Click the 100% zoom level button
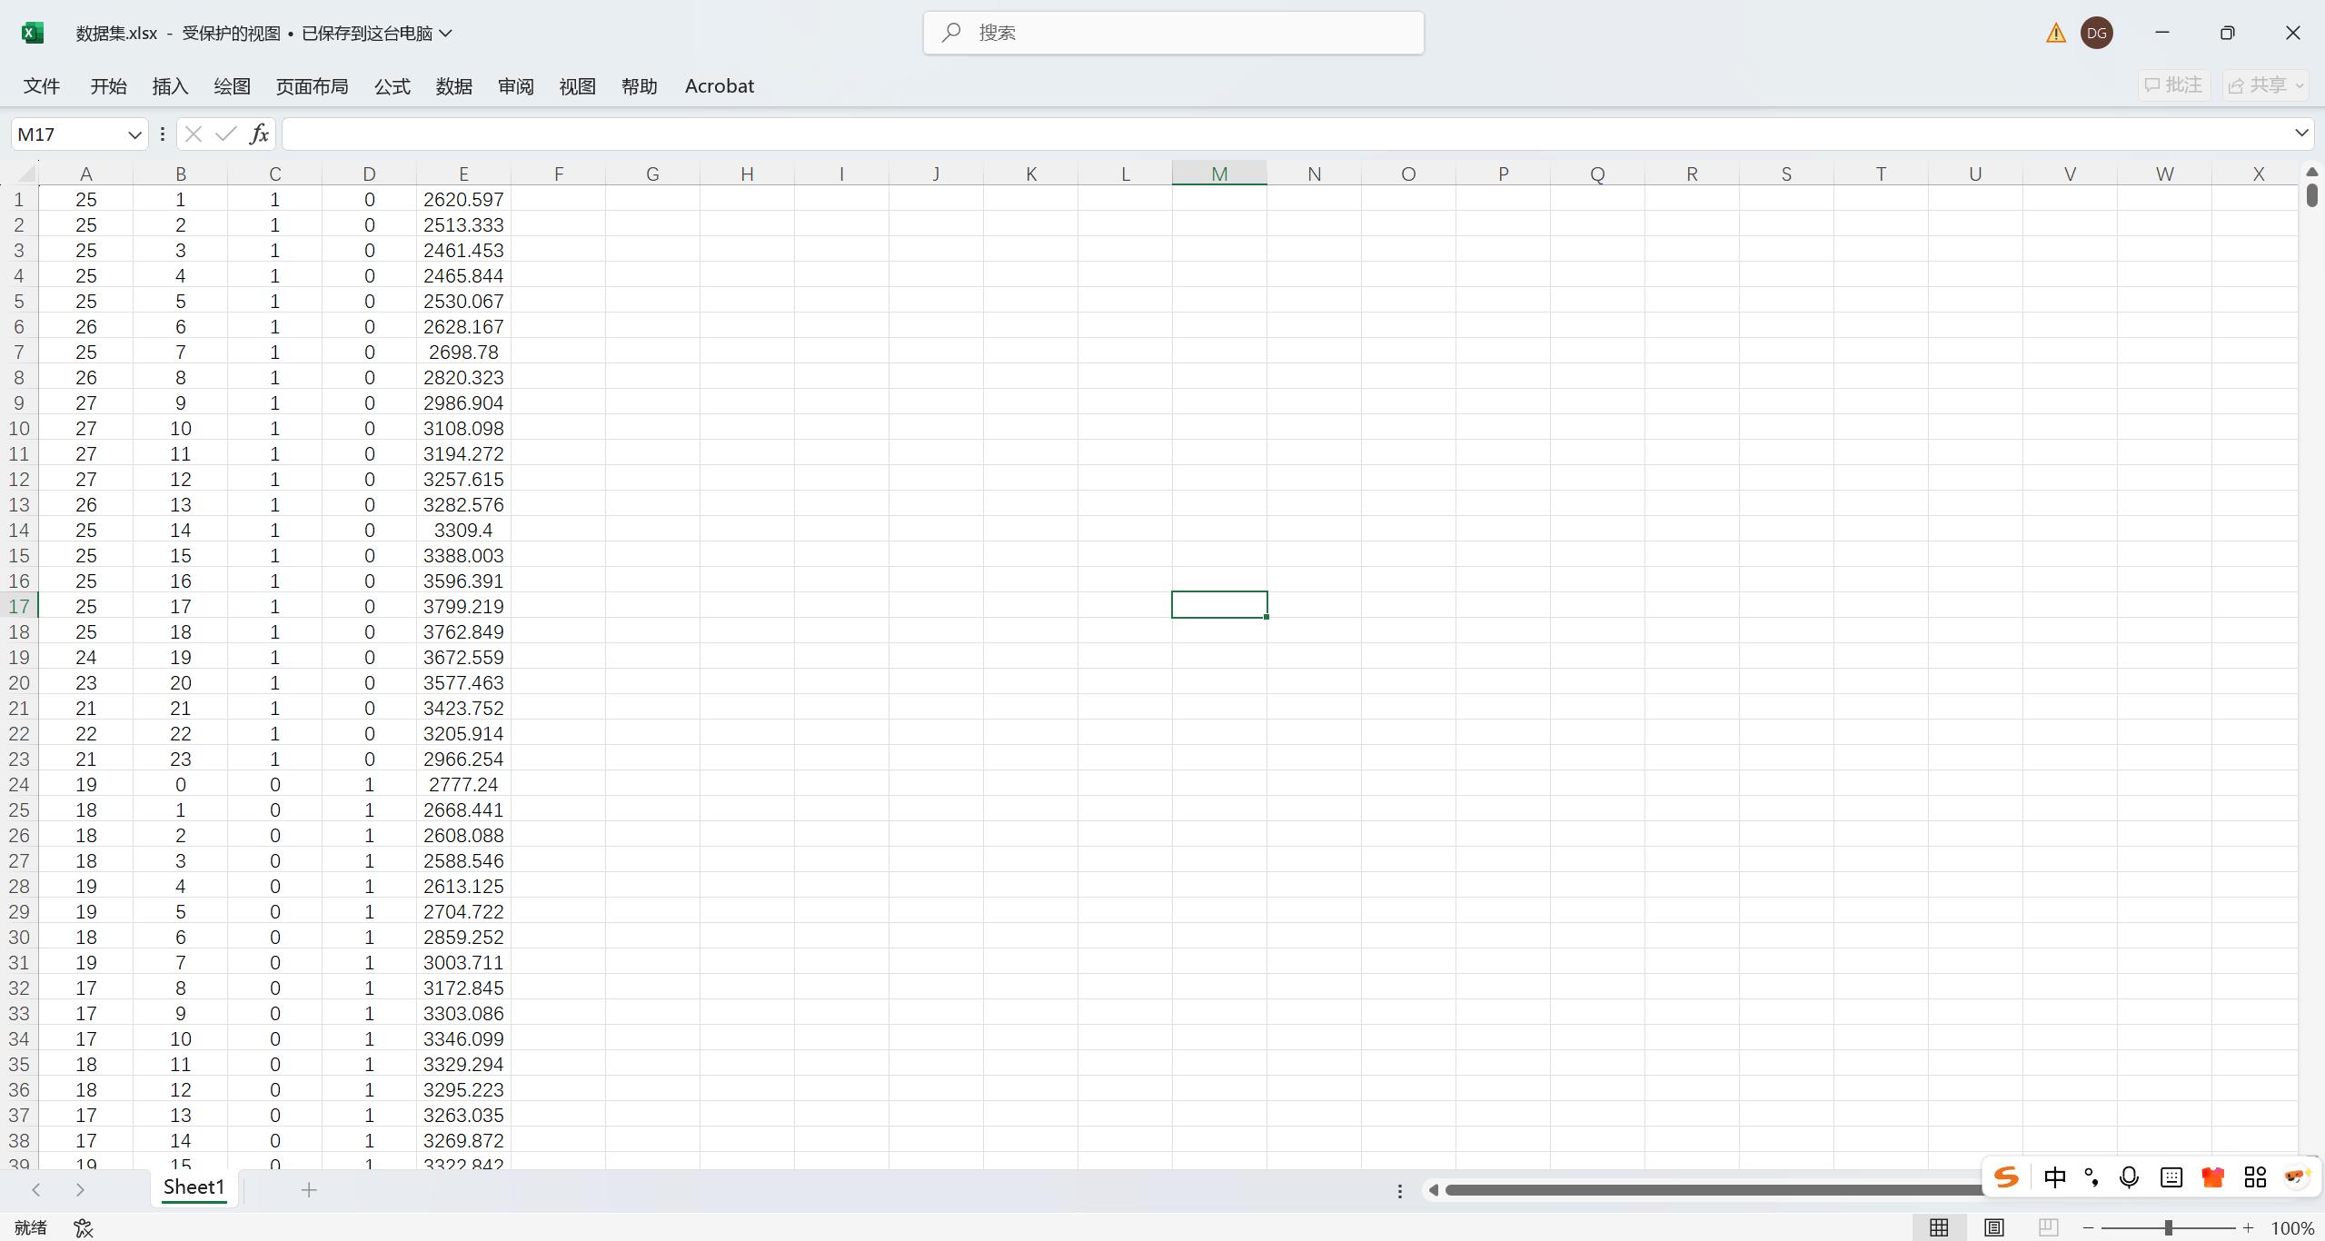The height and width of the screenshot is (1241, 2325). pyautogui.click(x=2292, y=1228)
